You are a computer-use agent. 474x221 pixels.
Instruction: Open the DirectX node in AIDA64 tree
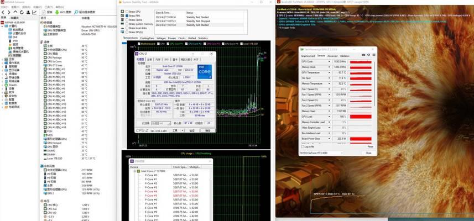pyautogui.click(x=11, y=85)
